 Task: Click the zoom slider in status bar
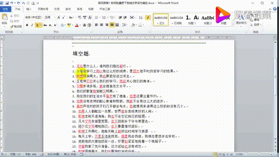pyautogui.click(x=259, y=154)
